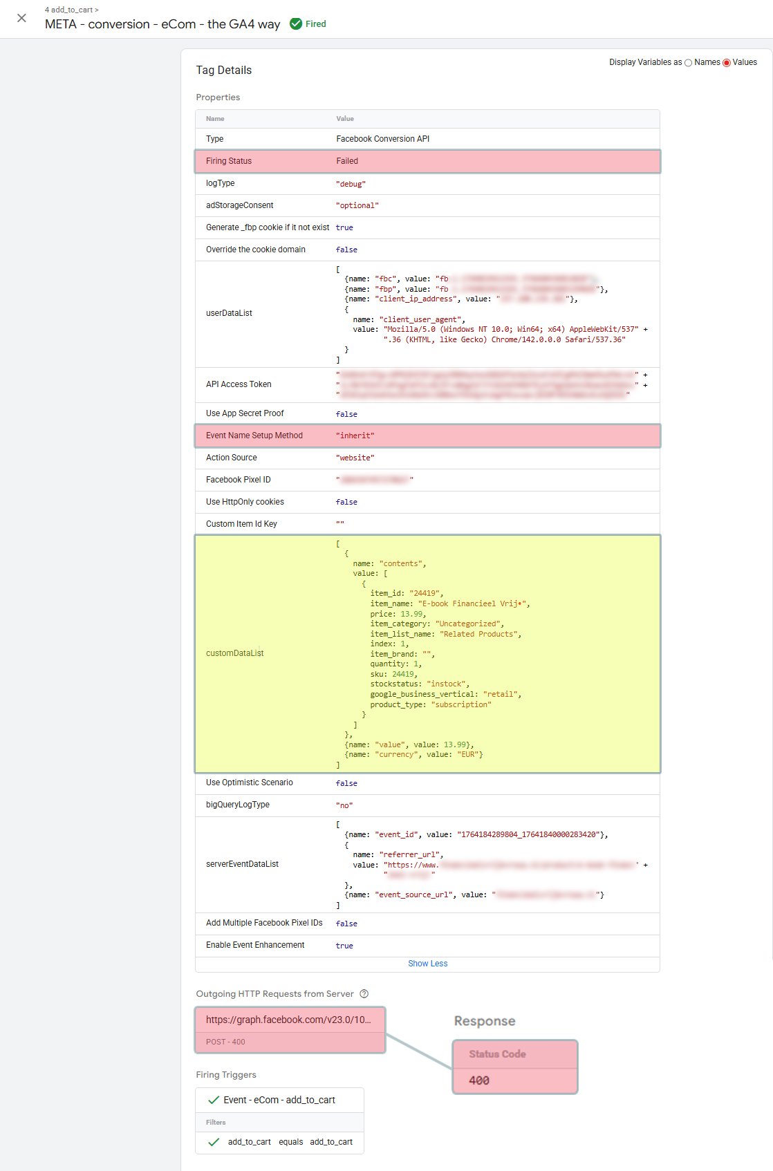Click the Facebook Pixel ID row
Image resolution: width=773 pixels, height=1171 pixels.
[427, 480]
